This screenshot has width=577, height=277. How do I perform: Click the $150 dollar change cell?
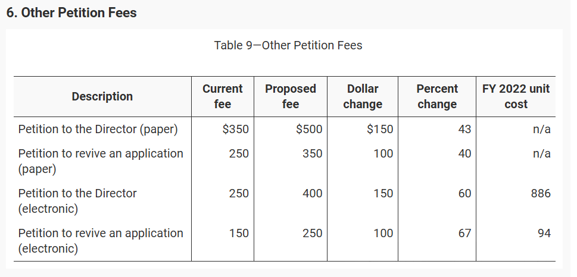(380, 129)
